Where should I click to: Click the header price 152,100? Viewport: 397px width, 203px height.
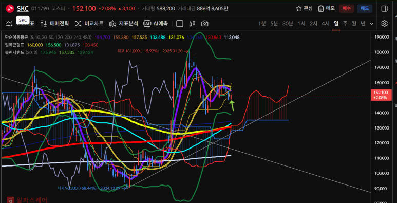click(84, 9)
